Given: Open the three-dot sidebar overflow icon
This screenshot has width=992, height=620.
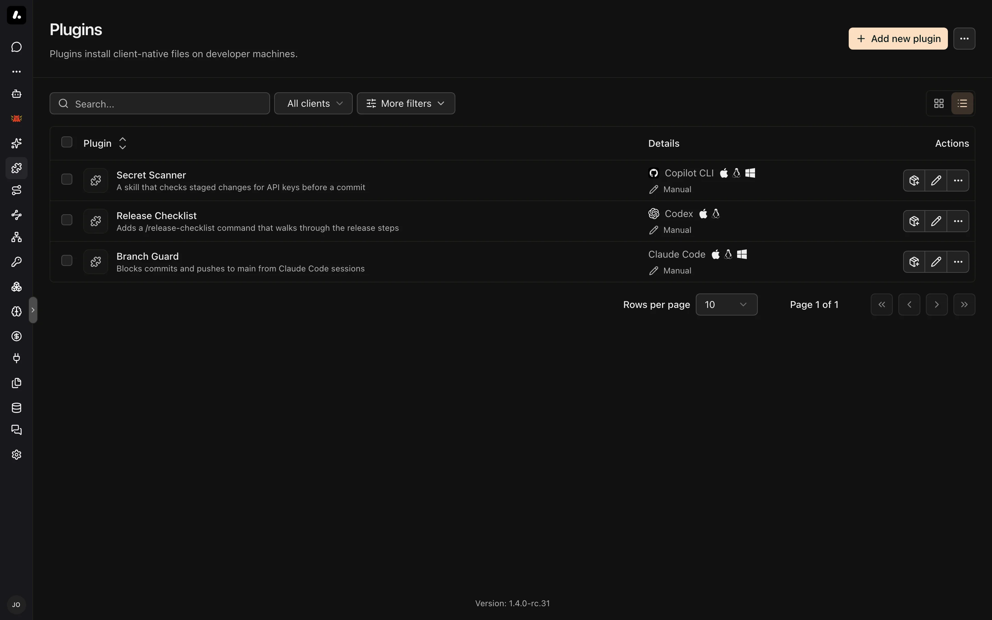Looking at the screenshot, I should coord(17,71).
